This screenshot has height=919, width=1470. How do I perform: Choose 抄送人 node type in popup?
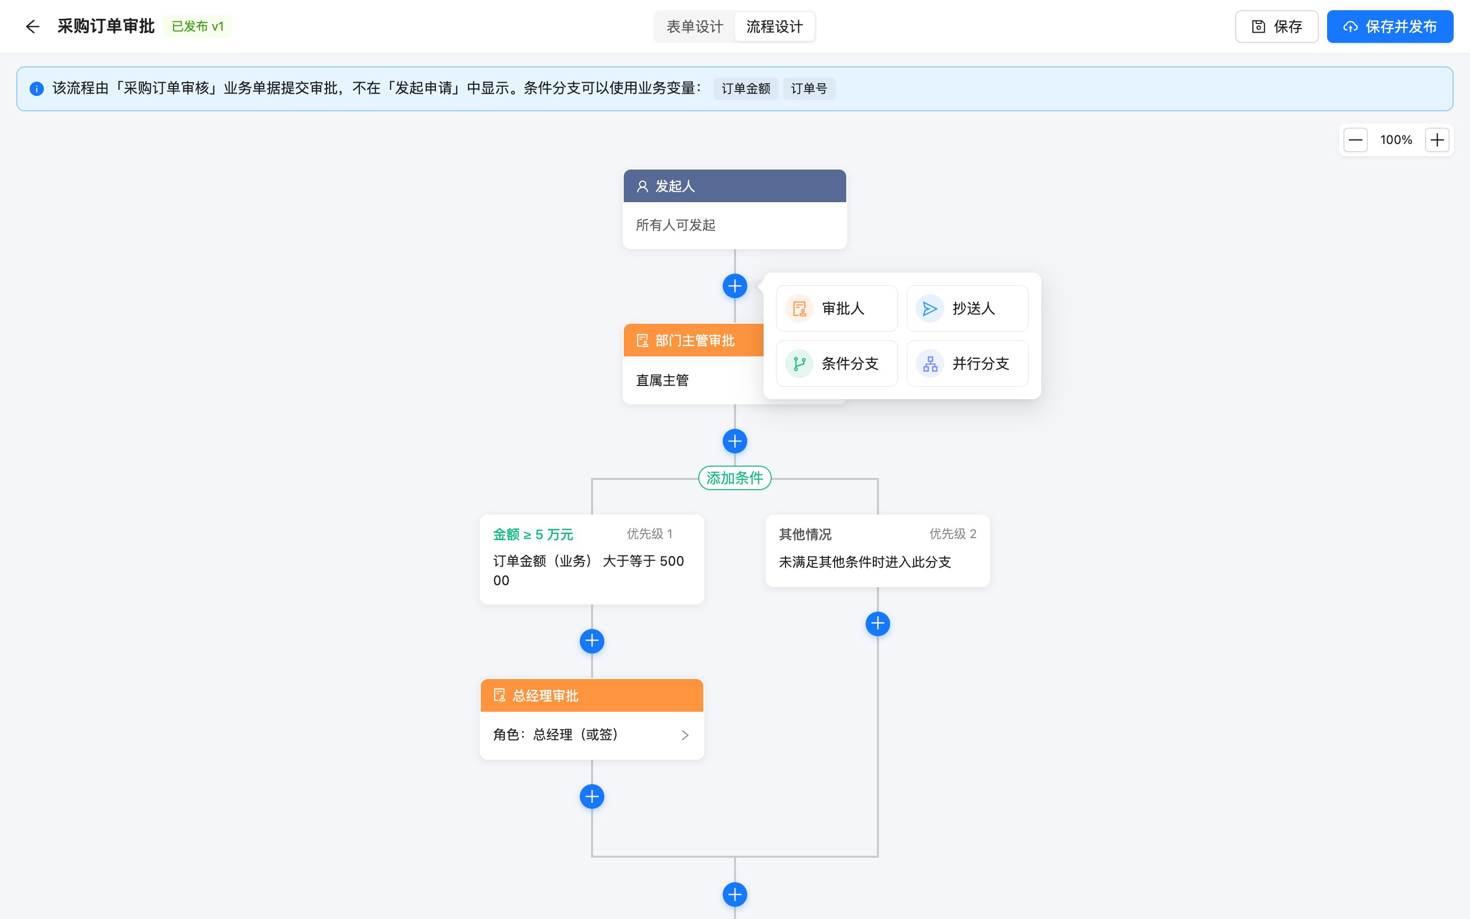click(967, 309)
